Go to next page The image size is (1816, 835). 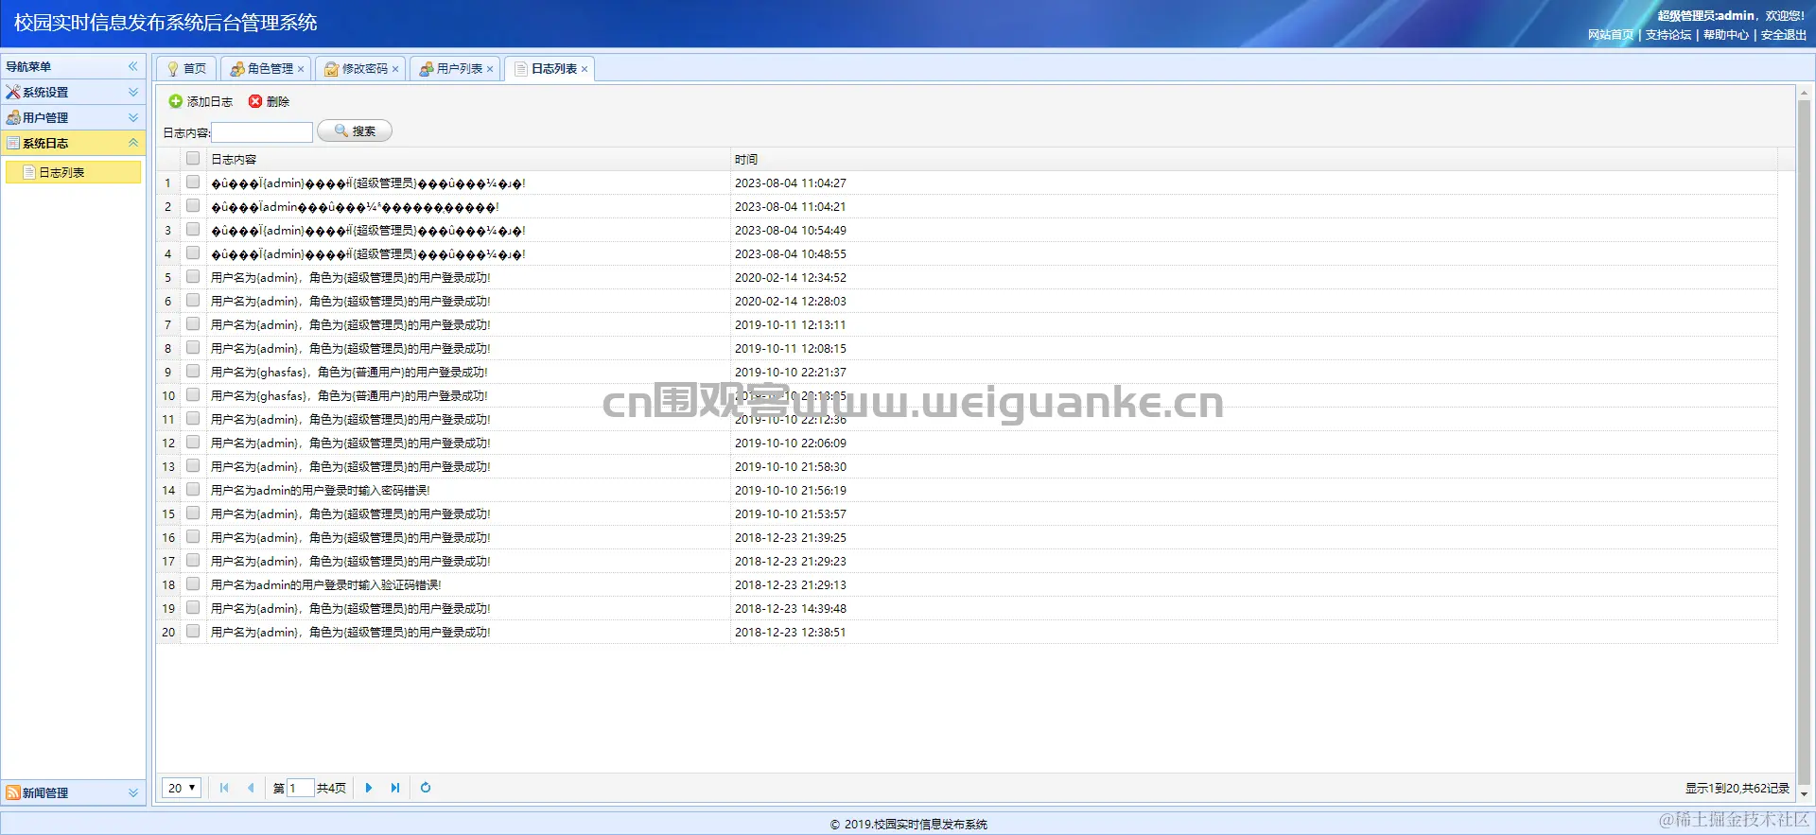pyautogui.click(x=369, y=788)
